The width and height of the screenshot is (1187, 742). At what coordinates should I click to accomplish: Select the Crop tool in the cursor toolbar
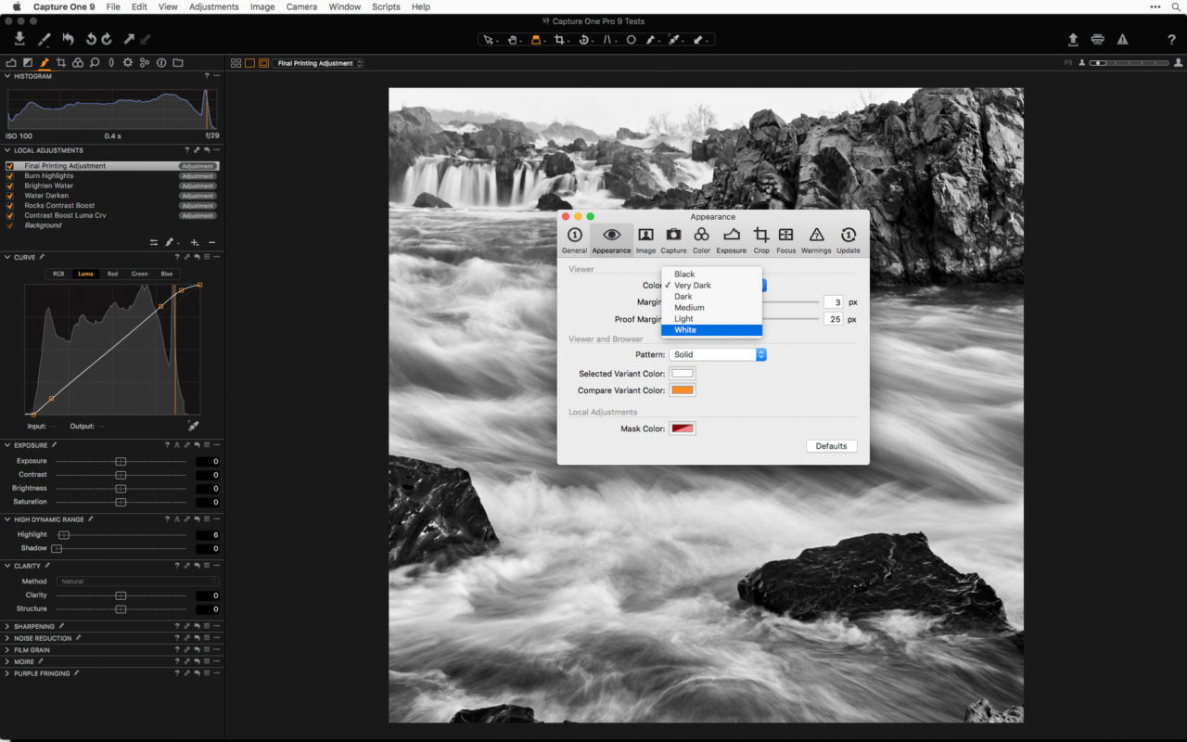tap(560, 40)
